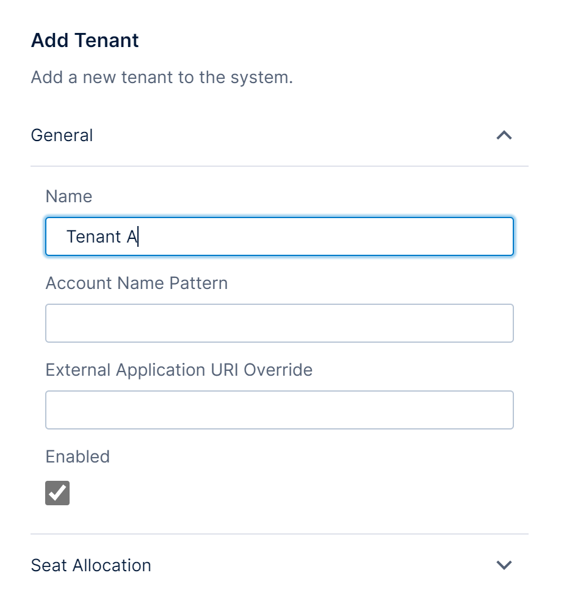Click the typed text 'Tenant A'
Viewport: 564px width, 603px height.
click(102, 236)
